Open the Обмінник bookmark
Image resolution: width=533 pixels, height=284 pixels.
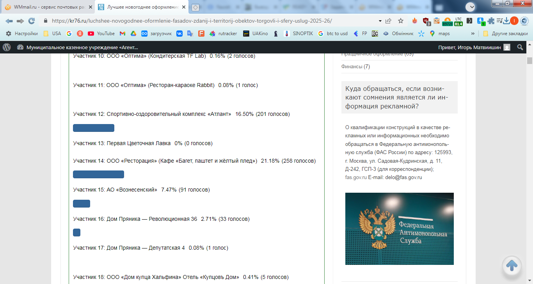coord(398,34)
